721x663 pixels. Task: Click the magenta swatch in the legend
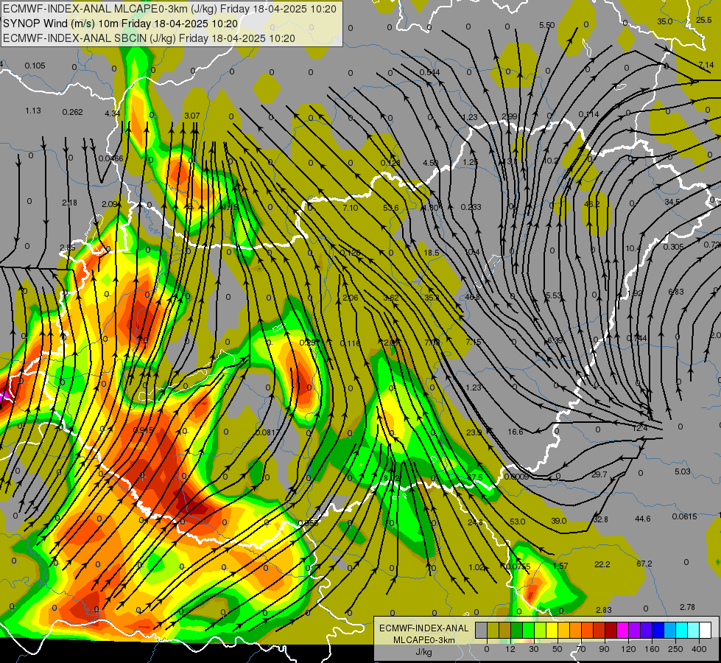[x=623, y=630]
